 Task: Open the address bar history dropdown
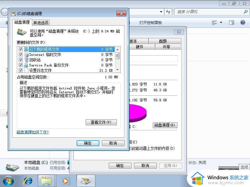161,12
